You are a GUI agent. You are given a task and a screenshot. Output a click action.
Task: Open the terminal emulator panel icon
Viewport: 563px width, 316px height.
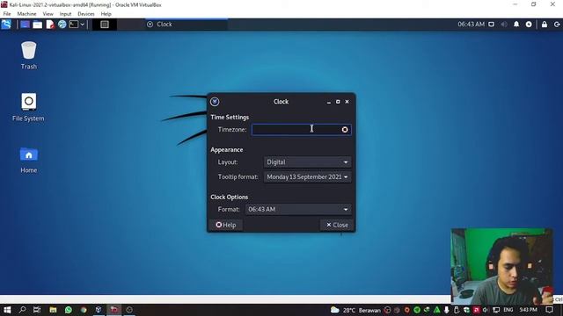pos(74,25)
